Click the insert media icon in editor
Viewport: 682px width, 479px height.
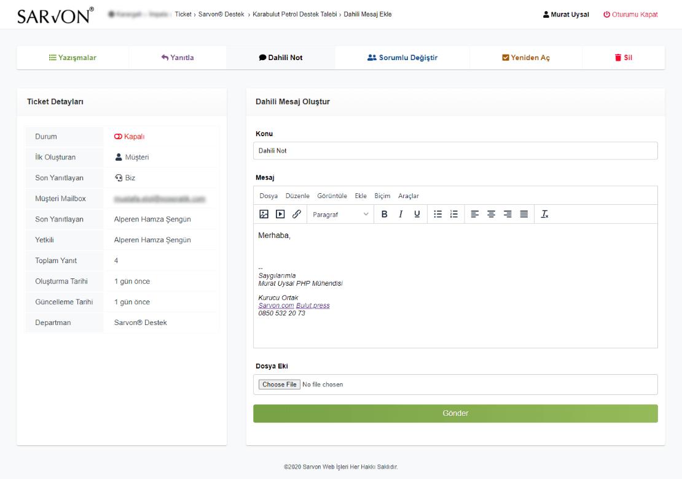coord(280,214)
